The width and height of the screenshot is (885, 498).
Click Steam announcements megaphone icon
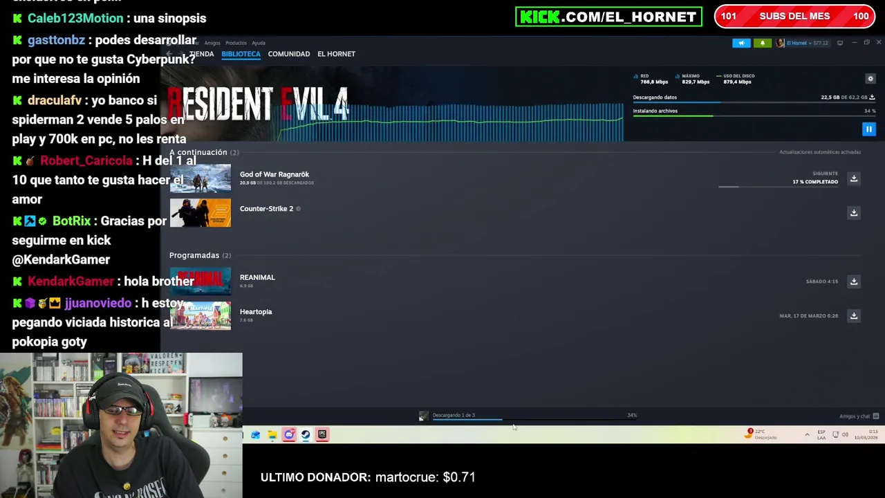(x=741, y=43)
